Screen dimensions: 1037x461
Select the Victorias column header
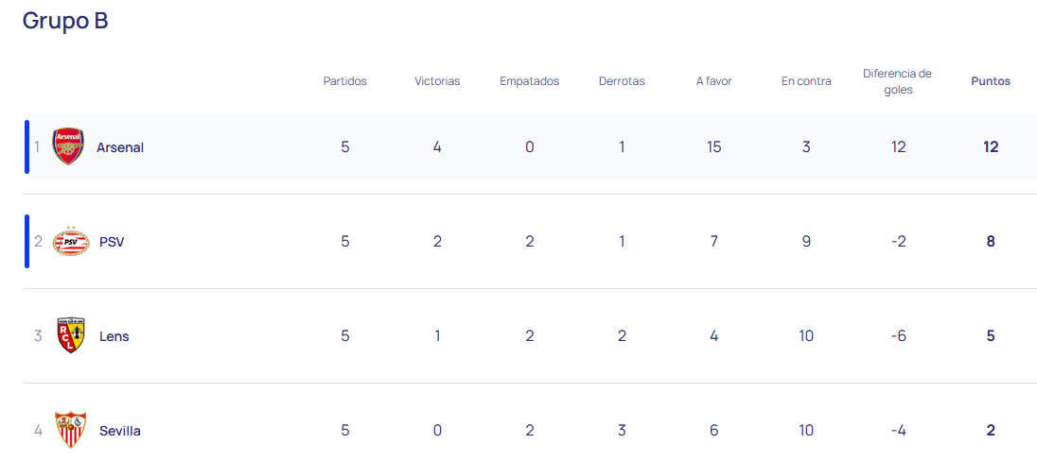(x=437, y=81)
